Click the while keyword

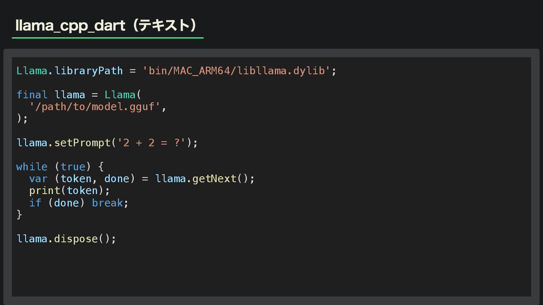click(x=32, y=167)
